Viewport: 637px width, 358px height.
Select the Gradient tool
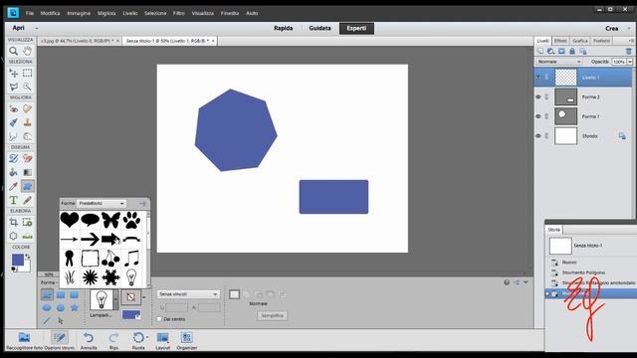pyautogui.click(x=27, y=172)
